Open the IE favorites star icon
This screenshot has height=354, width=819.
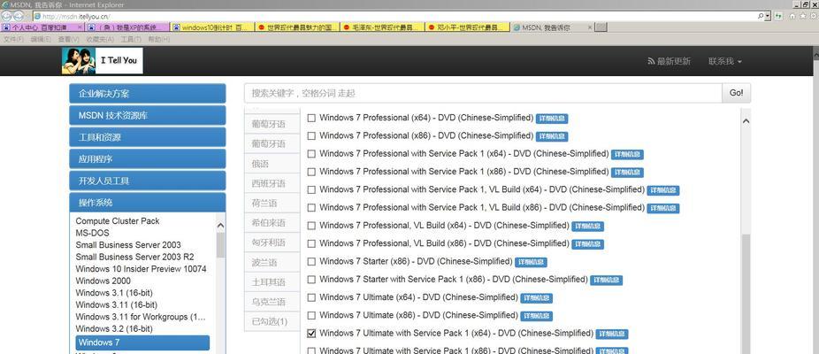[x=803, y=16]
